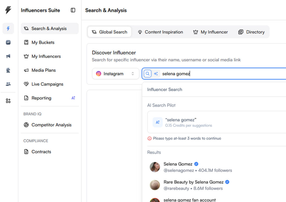Screen dimensions: 286x202
Task: Click the lightning bolt app logo
Action: coord(8,10)
